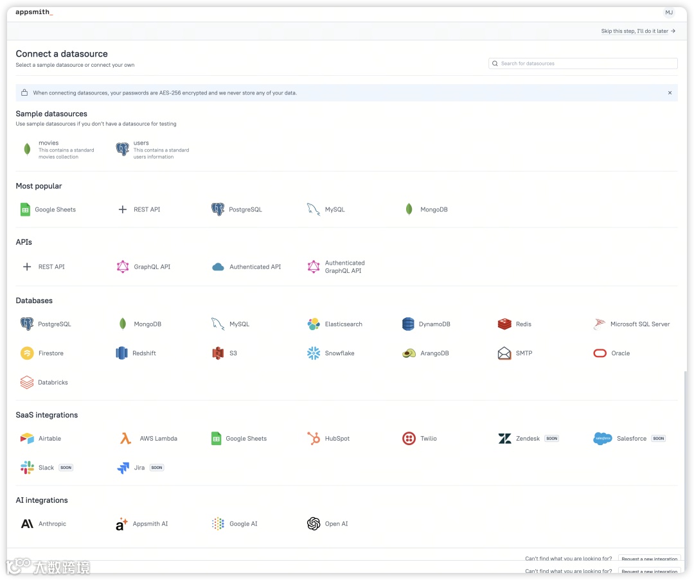Open the DynamoDB datasource
The height and width of the screenshot is (580, 694).
tap(426, 324)
